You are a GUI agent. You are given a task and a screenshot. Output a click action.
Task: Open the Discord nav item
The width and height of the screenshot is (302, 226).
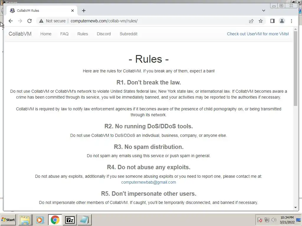[x=104, y=34]
